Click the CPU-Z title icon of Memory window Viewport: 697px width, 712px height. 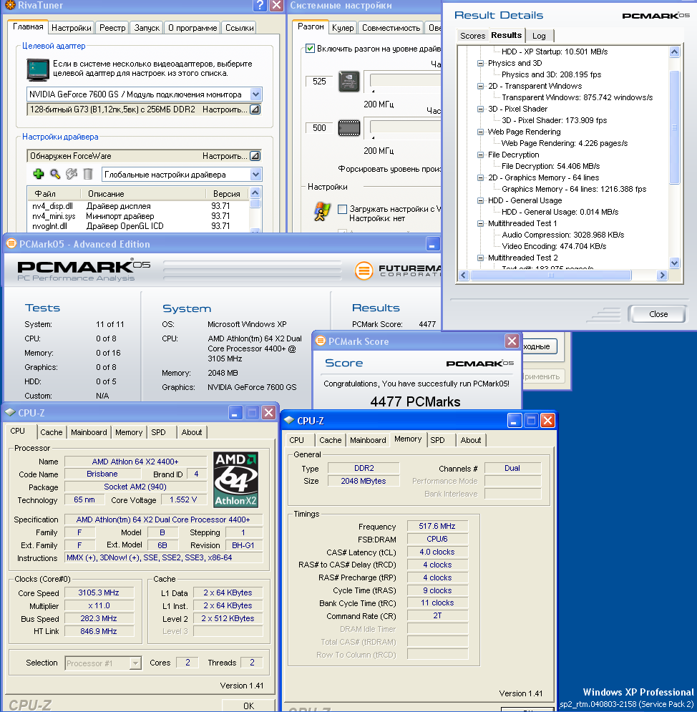click(289, 421)
